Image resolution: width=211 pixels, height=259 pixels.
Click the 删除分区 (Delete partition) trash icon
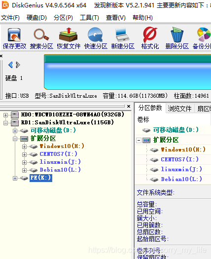click(x=177, y=38)
